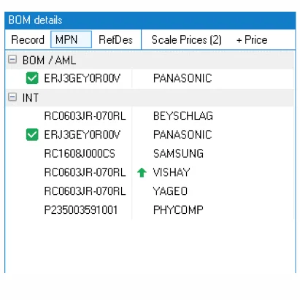300x300 pixels.
Task: Click the VISHAY manufacturer name
Action: [x=172, y=172]
